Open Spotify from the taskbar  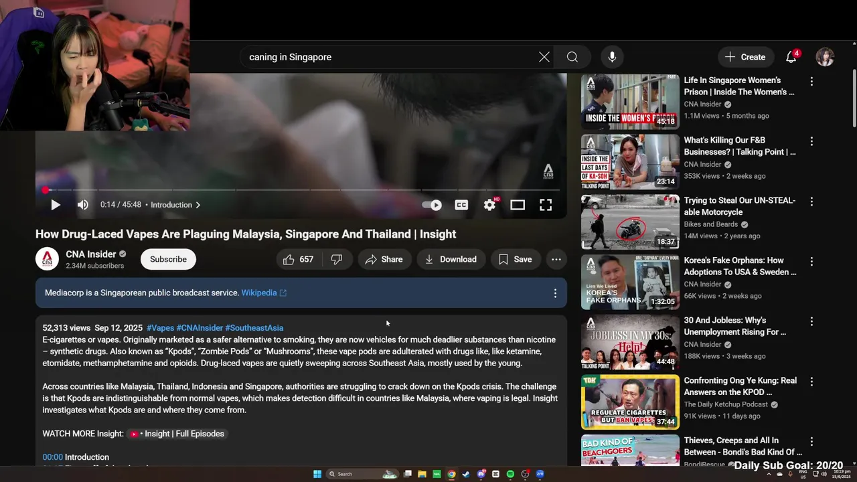pos(510,474)
